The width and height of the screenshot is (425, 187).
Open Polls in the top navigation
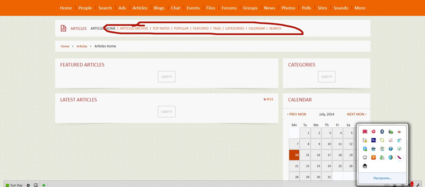(306, 8)
